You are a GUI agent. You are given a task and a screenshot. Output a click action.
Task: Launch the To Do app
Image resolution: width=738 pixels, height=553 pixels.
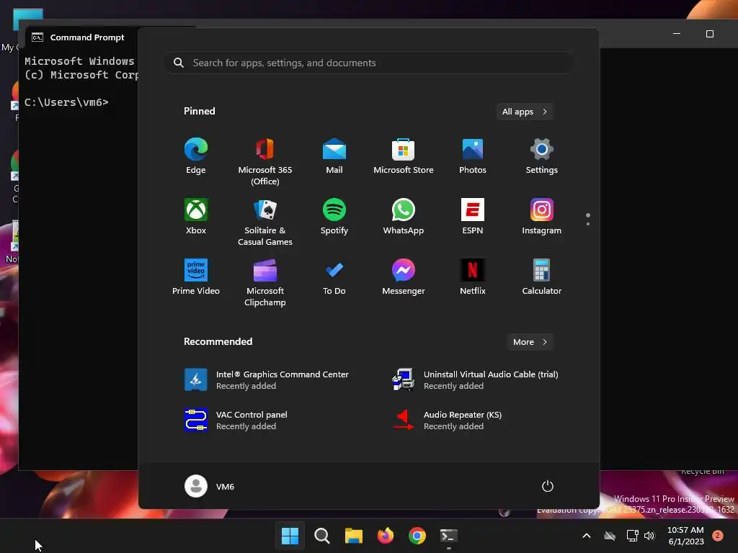[x=334, y=277]
